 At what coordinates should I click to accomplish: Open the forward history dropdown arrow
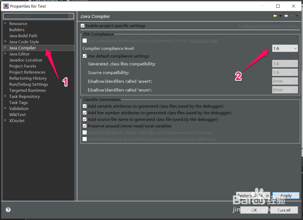(x=291, y=16)
